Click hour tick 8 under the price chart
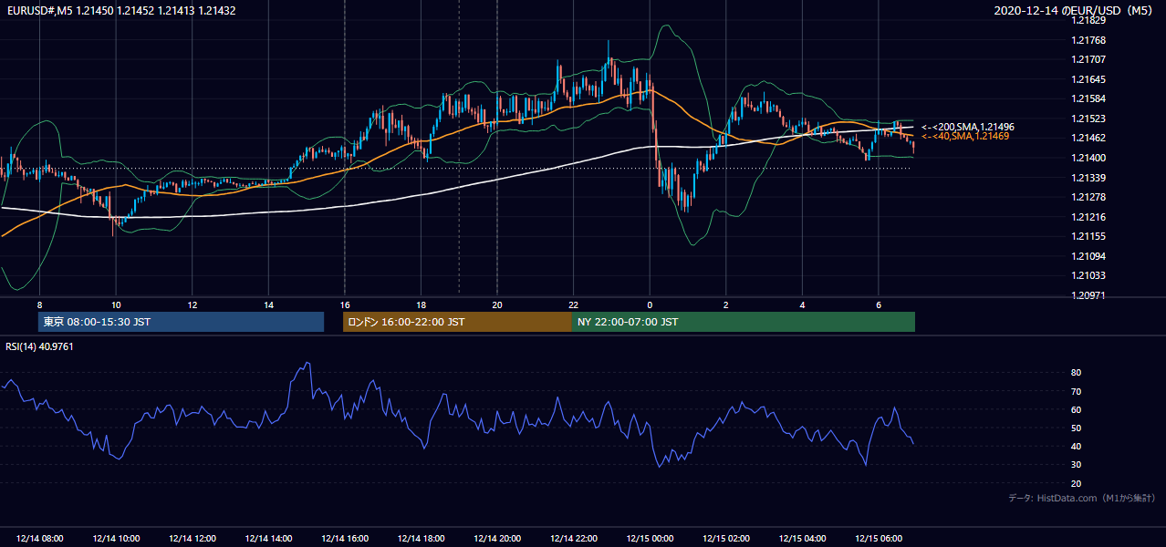This screenshot has height=547, width=1166. pos(39,304)
